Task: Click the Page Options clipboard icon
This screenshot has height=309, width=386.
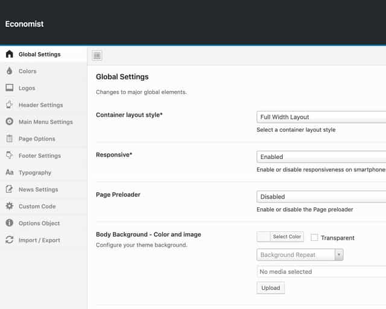Action: click(x=10, y=139)
